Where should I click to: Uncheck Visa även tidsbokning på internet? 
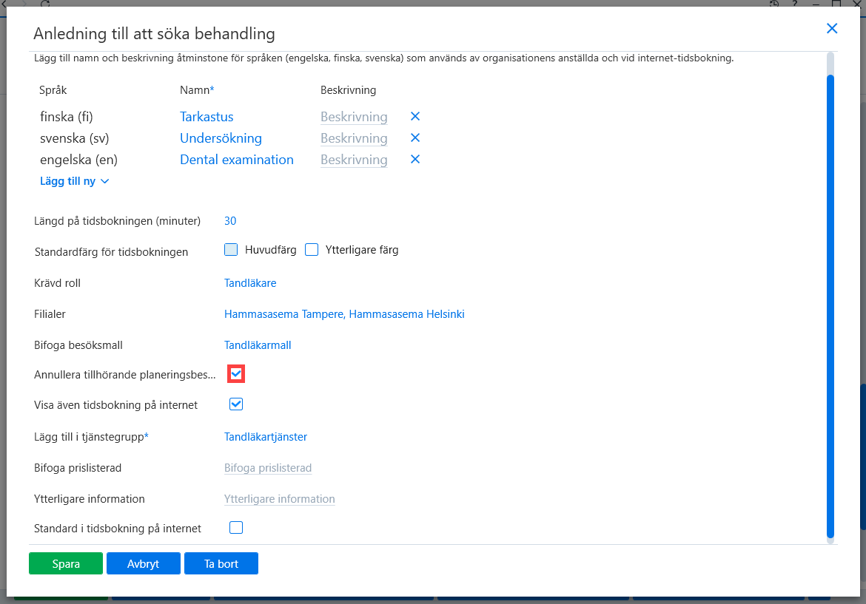(236, 404)
